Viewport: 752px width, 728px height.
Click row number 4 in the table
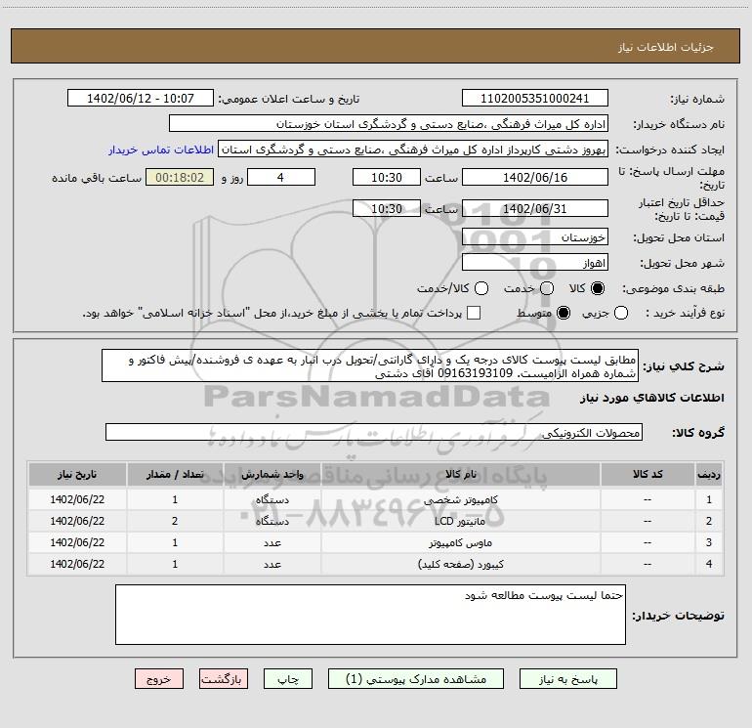coord(709,565)
